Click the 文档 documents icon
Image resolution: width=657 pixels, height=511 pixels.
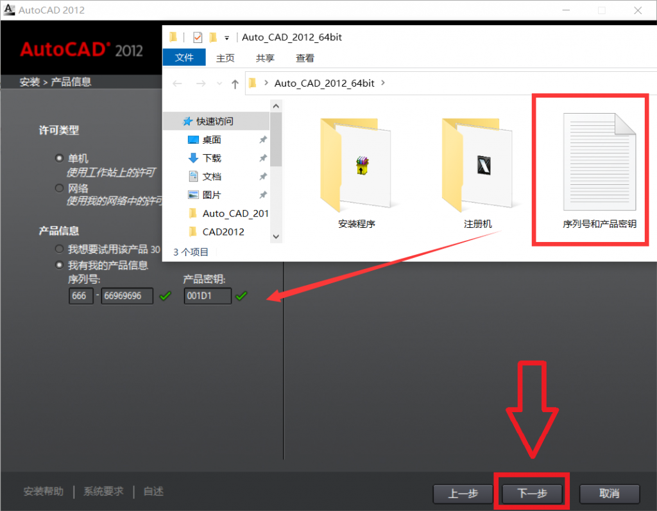click(x=193, y=177)
